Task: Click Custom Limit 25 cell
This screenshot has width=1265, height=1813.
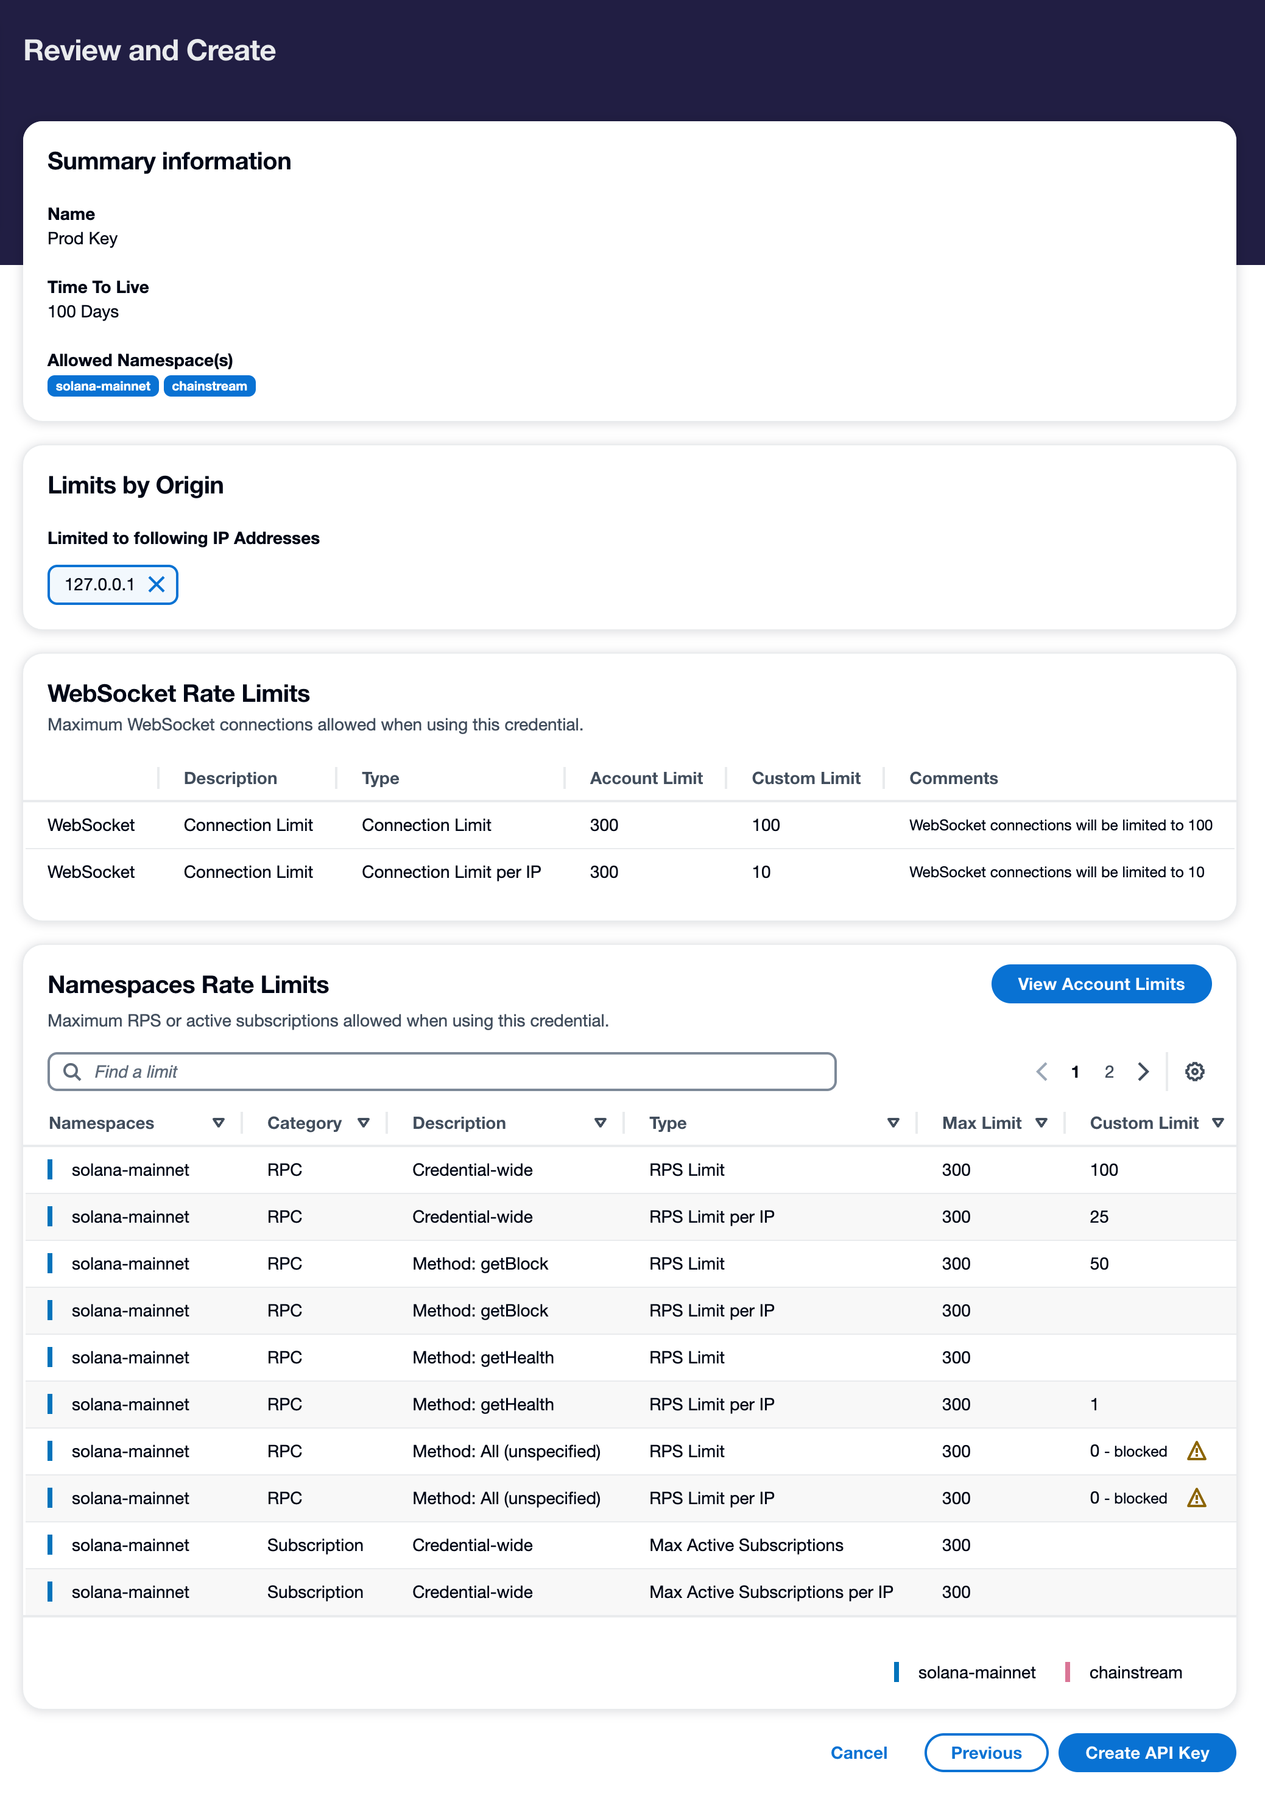Action: [x=1099, y=1217]
